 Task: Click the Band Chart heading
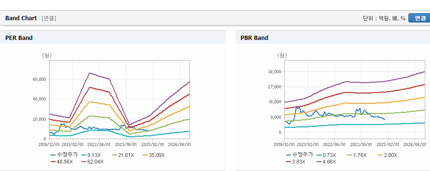pos(21,18)
